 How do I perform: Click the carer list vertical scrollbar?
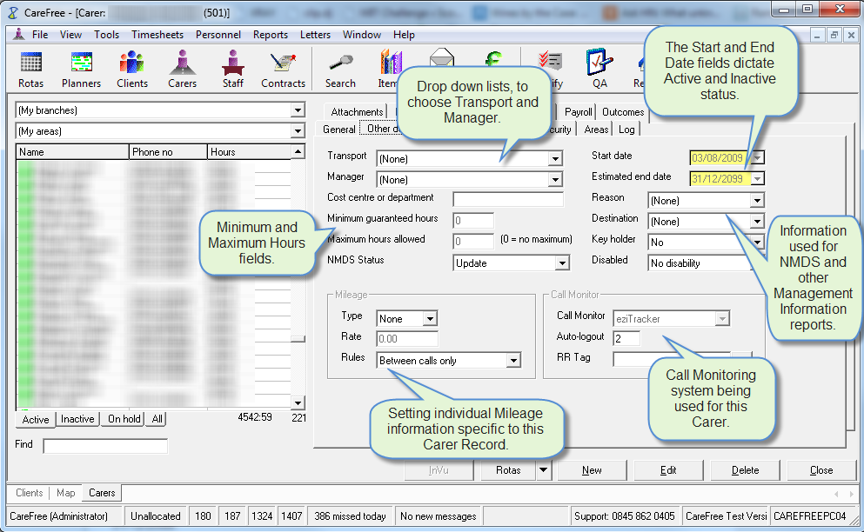pos(298,278)
